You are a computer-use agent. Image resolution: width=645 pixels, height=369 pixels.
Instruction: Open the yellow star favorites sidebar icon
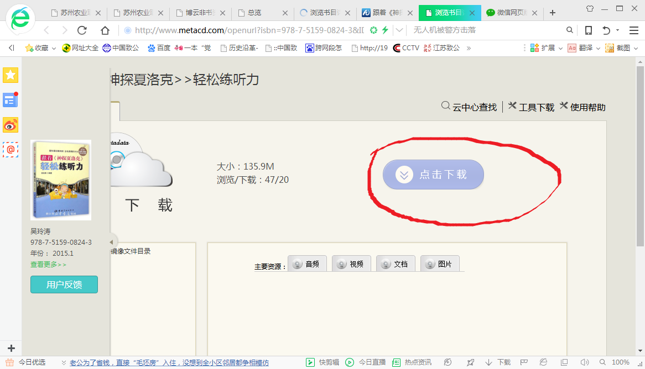coord(11,75)
